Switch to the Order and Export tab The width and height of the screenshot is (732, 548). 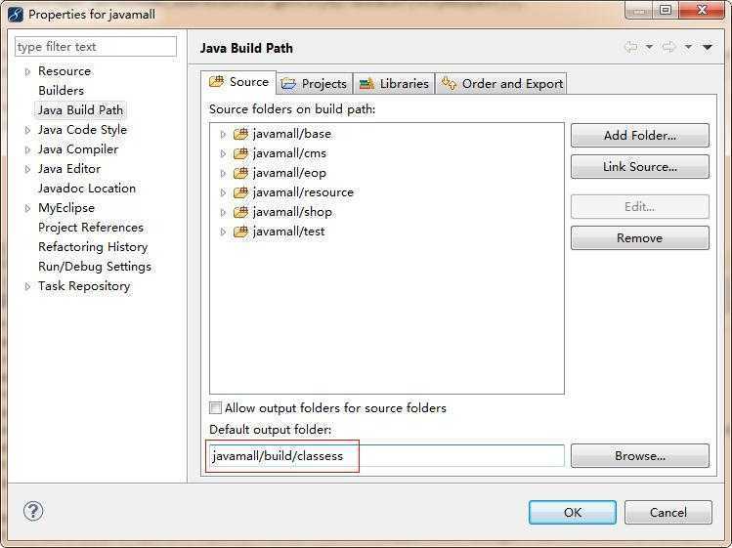(501, 84)
